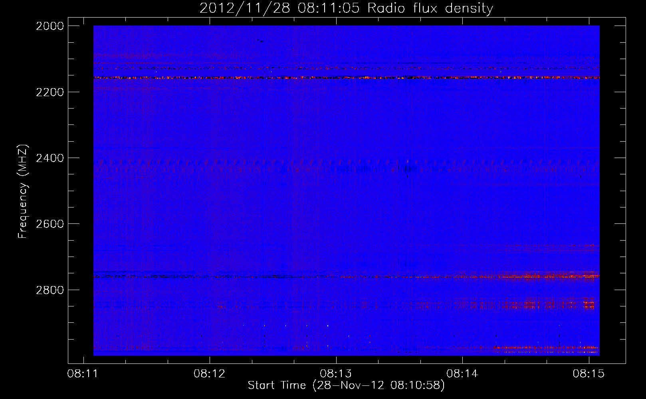This screenshot has width=646, height=399.
Task: Click the '2000' frequency axis label
Action: click(x=50, y=26)
